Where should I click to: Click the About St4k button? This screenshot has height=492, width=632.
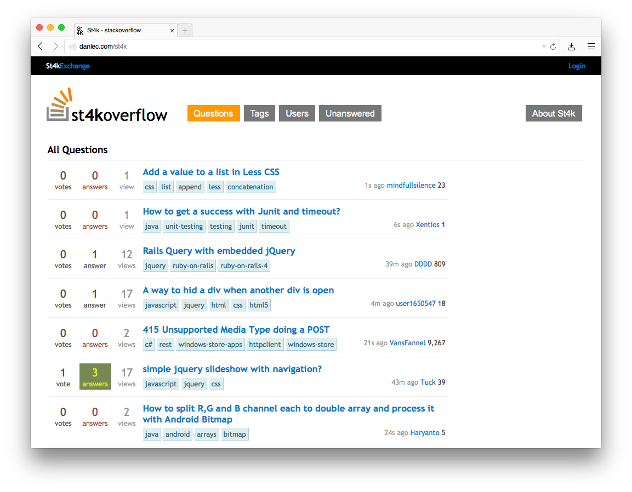point(554,113)
